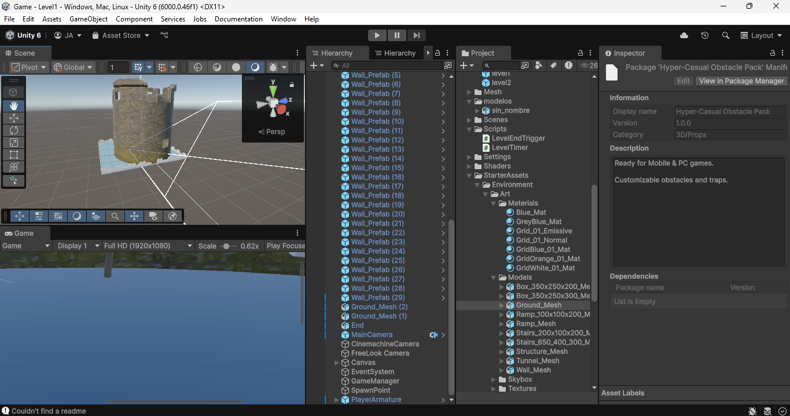Select shaded wireframe draw mode icon
Image resolution: width=790 pixels, height=416 pixels.
[x=216, y=67]
